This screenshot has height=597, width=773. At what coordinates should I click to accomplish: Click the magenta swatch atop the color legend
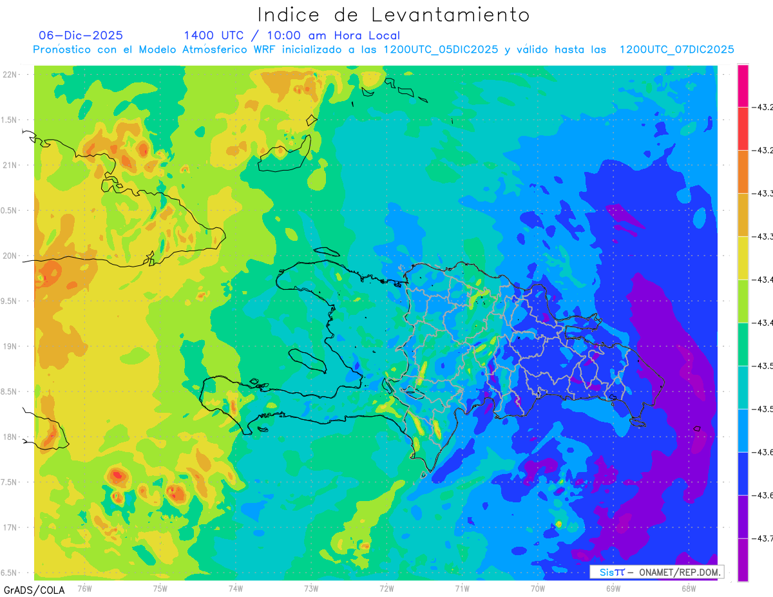click(743, 85)
